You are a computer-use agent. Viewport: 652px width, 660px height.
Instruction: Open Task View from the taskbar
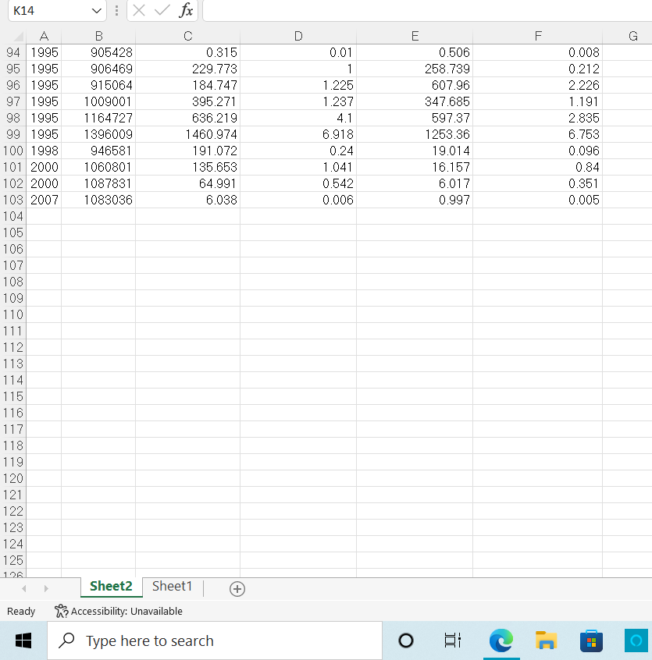(x=452, y=640)
